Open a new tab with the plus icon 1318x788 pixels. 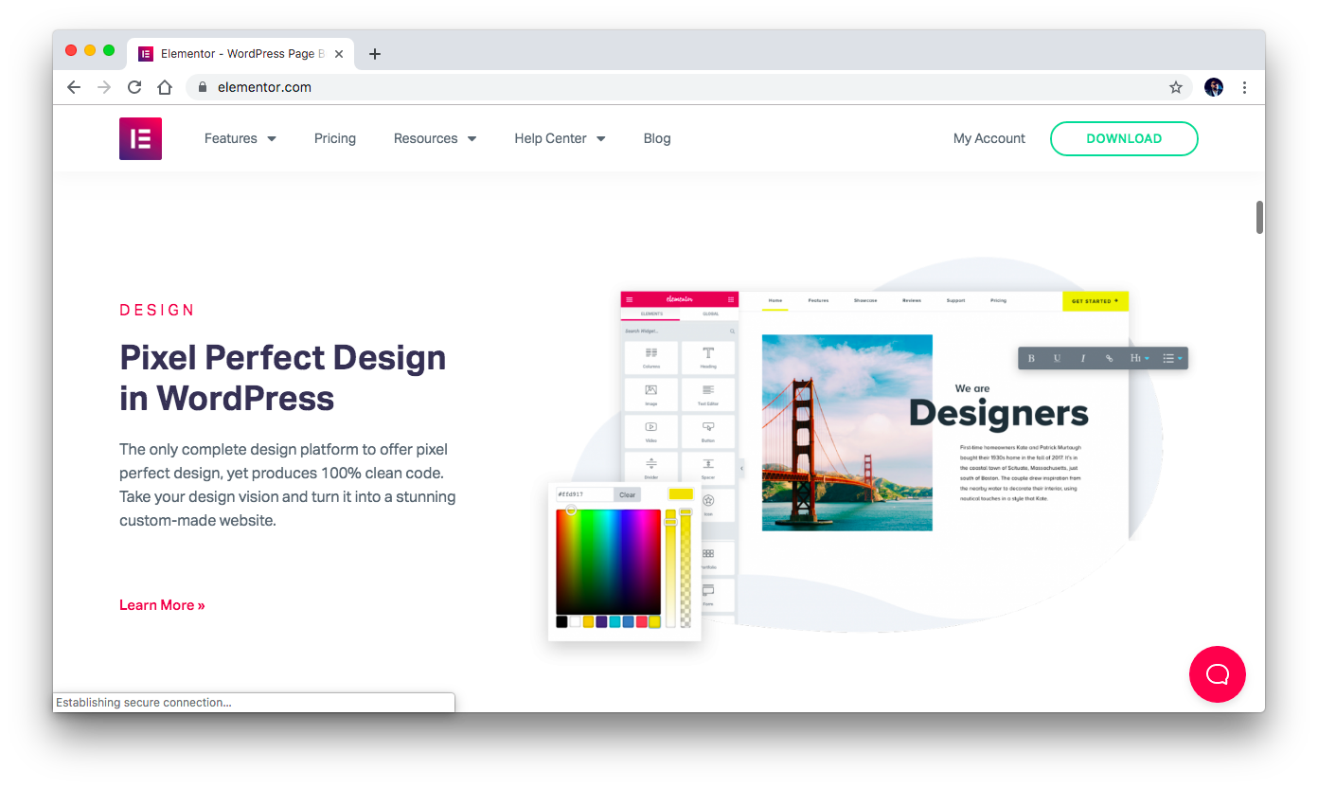coord(375,54)
